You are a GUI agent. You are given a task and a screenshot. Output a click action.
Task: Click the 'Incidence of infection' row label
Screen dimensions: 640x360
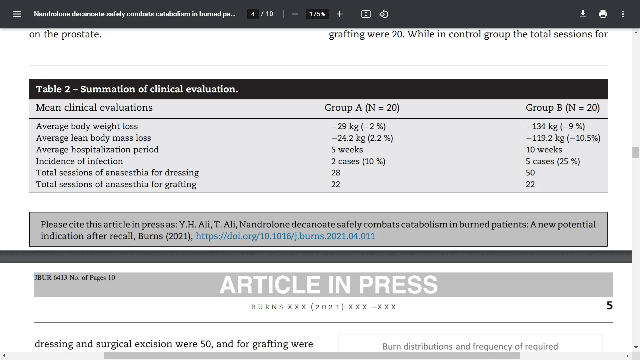[79, 161]
